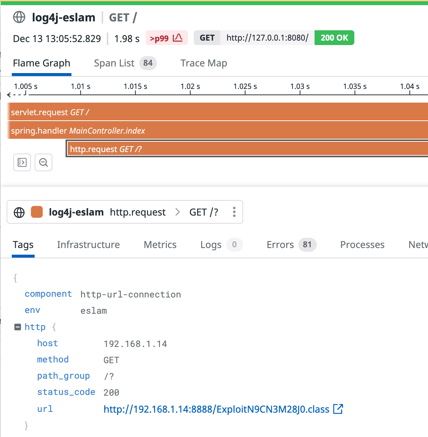Open the Trace Map view
The width and height of the screenshot is (428, 437).
pyautogui.click(x=204, y=63)
